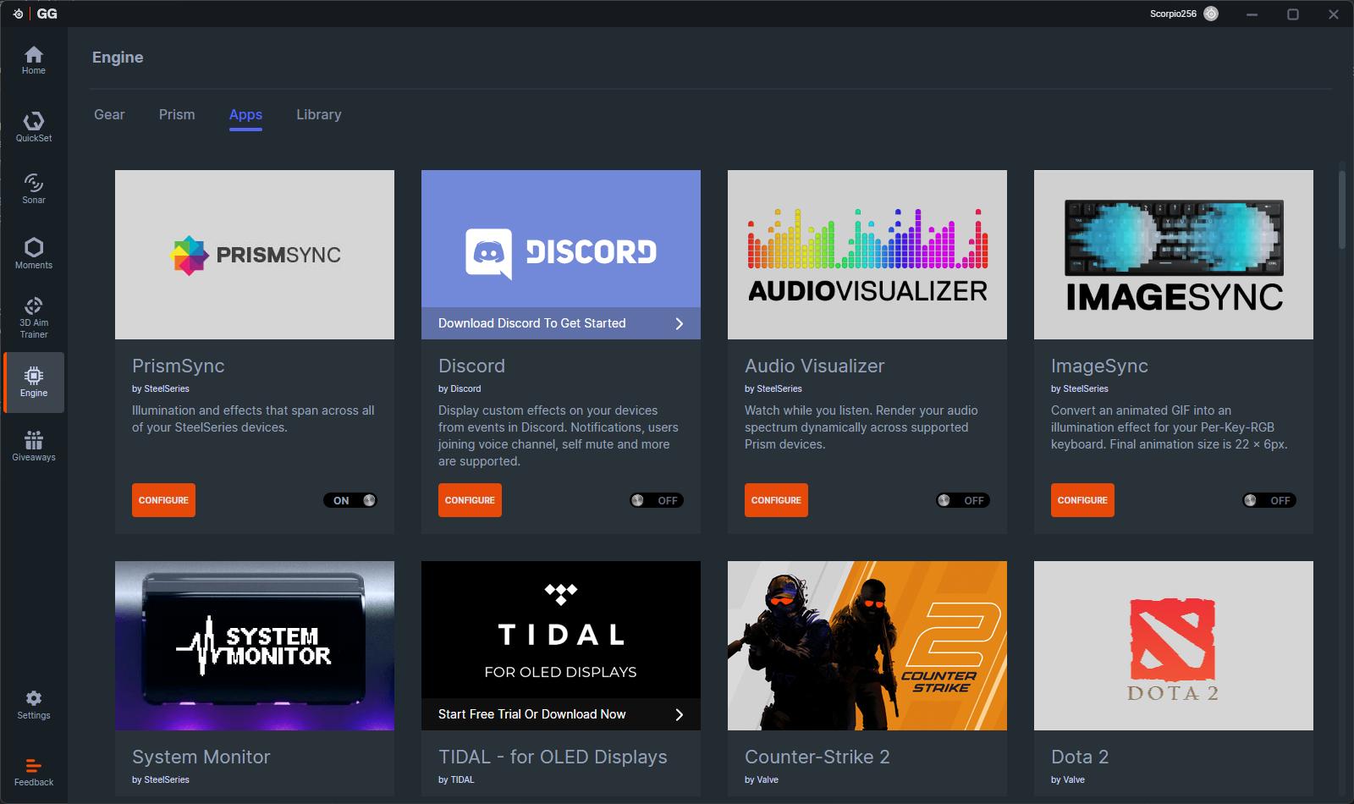Select the QuickSet sidebar icon
The image size is (1354, 804).
click(34, 125)
